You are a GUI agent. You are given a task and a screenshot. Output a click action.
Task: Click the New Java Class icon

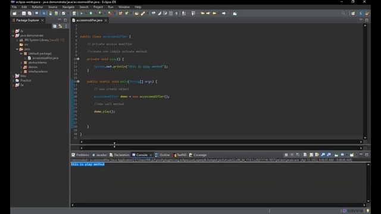[127, 13]
